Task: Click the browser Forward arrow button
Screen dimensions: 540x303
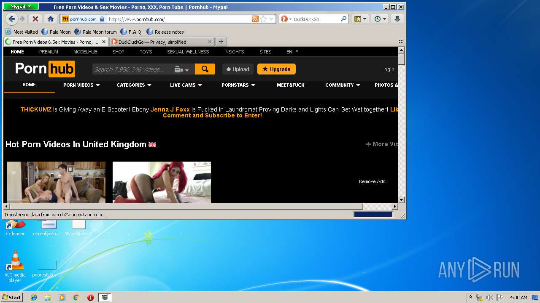Action: (x=22, y=19)
